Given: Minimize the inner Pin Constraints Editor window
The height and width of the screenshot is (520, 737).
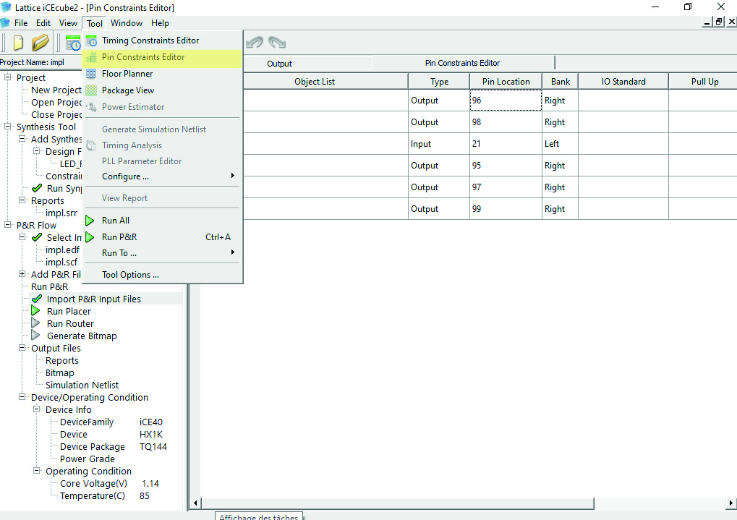Looking at the screenshot, I should [707, 22].
